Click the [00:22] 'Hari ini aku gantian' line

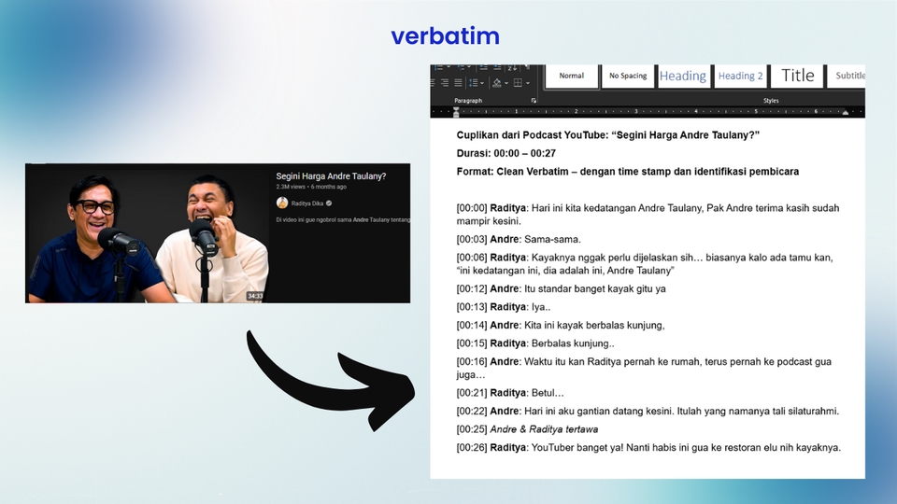(648, 411)
